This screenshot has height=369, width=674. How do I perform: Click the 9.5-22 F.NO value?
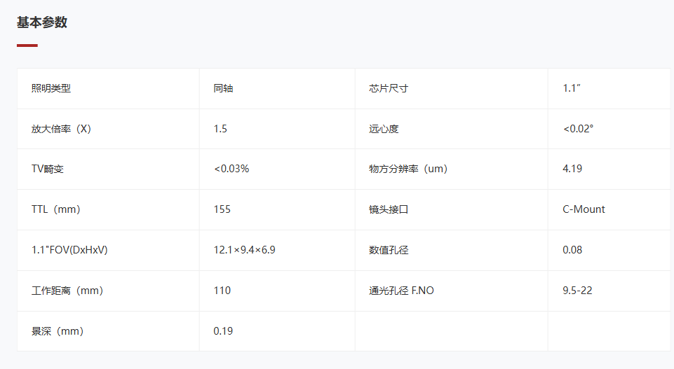click(x=577, y=291)
